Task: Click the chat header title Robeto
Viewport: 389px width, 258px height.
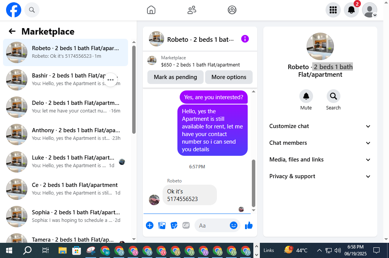Action: [200, 40]
